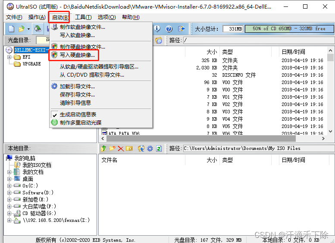Open the 文件(F) menu
The width and height of the screenshot is (335, 243).
14,17
